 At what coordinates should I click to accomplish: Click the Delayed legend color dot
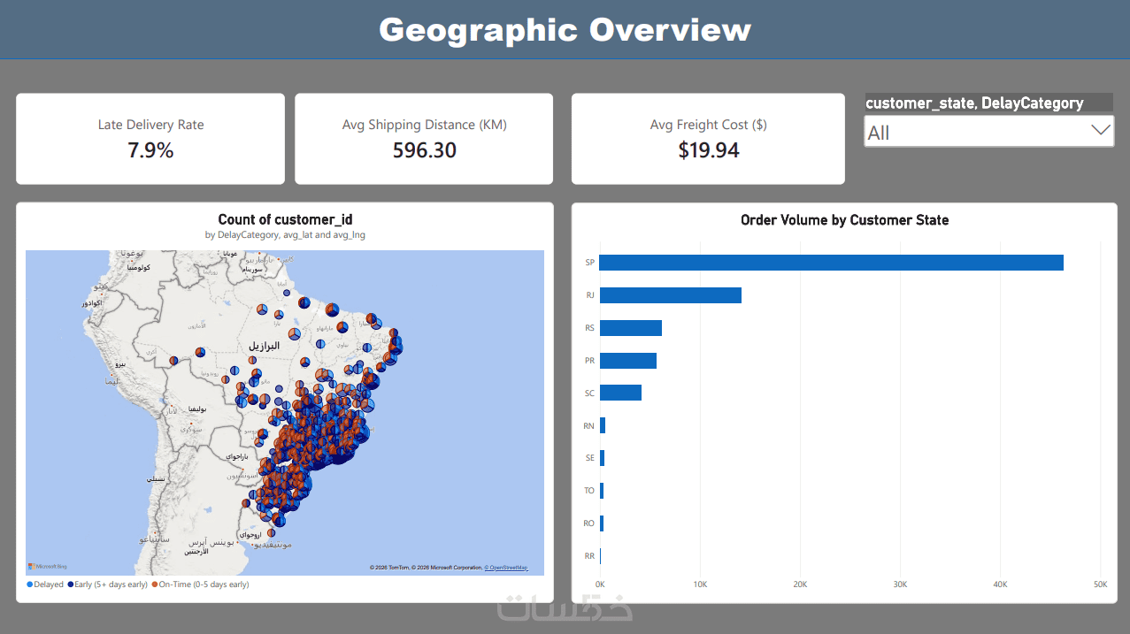tap(30, 584)
